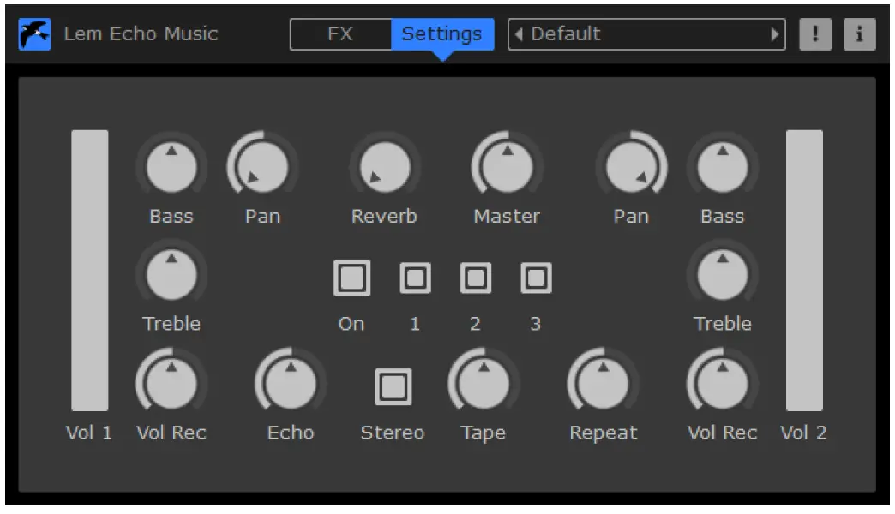
Task: Toggle the On switch
Action: pos(351,277)
